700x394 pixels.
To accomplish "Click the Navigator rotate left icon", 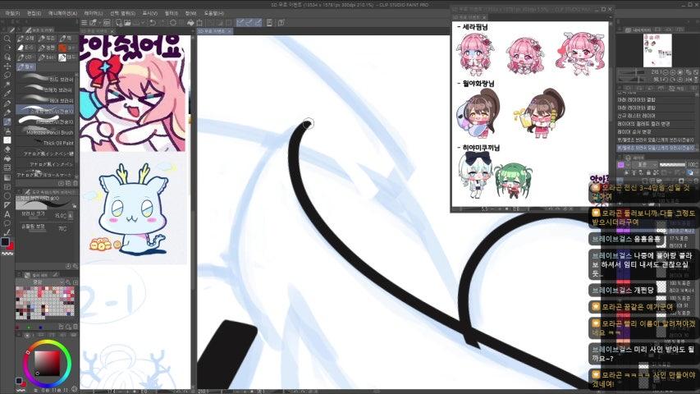I will point(666,79).
